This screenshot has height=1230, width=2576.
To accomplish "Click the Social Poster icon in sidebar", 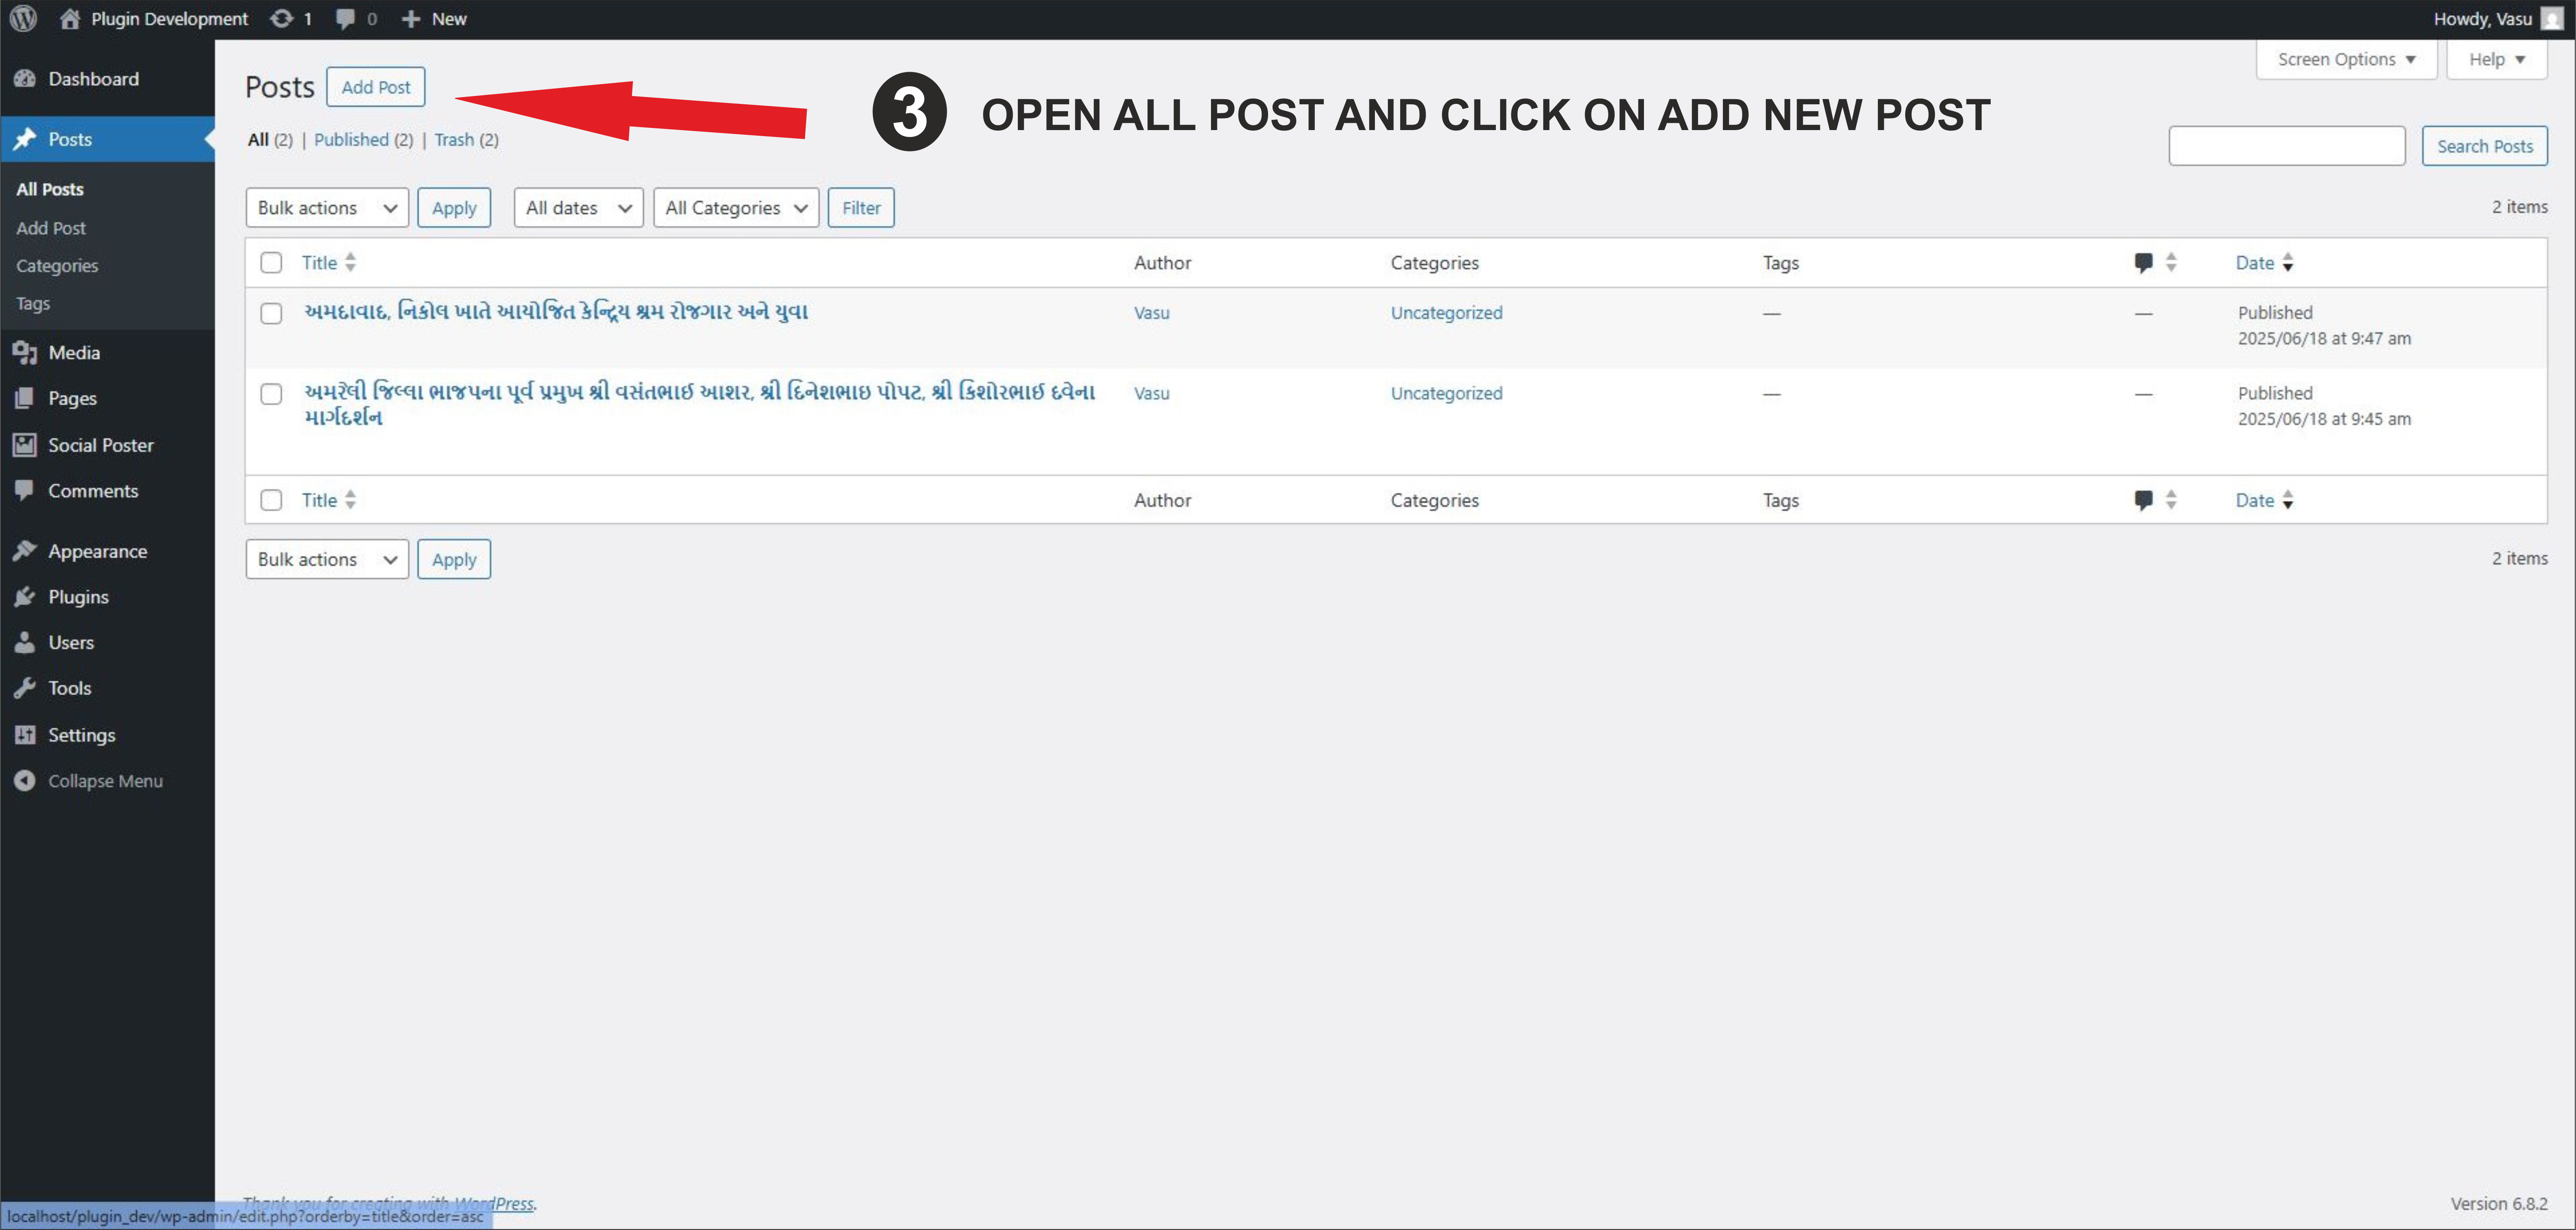I will [25, 444].
